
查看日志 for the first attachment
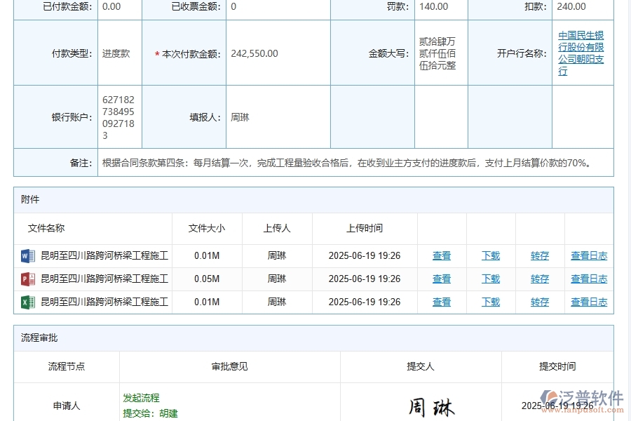click(588, 255)
